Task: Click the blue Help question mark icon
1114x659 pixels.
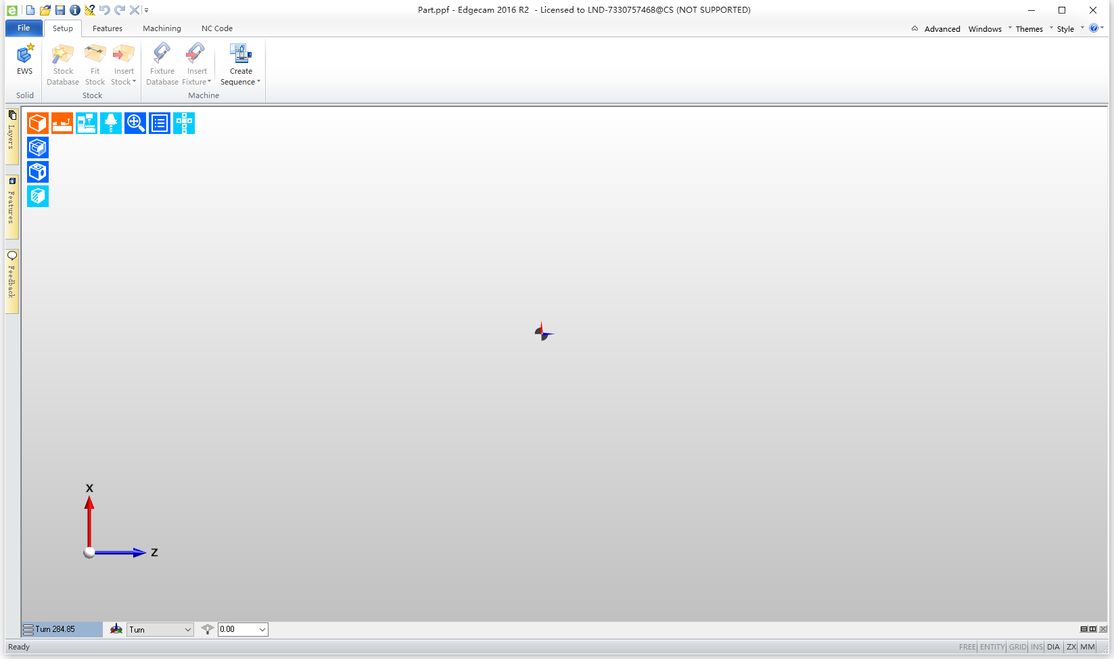Action: (x=1094, y=28)
